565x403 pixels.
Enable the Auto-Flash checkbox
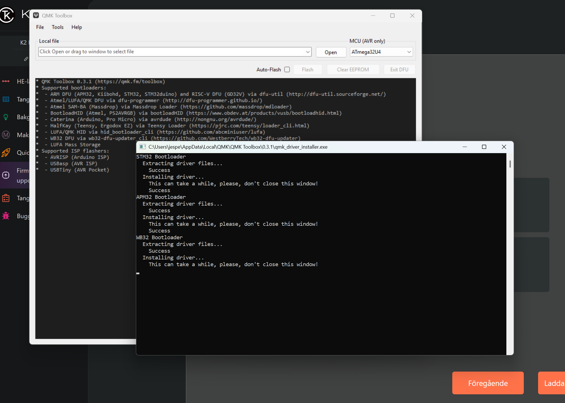(287, 70)
